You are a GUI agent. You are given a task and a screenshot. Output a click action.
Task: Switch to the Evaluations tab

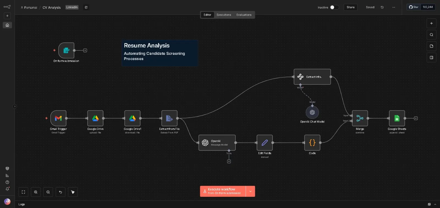tap(244, 15)
